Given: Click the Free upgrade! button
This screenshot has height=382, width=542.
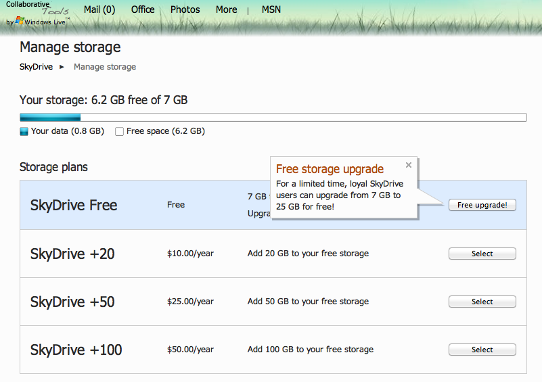Looking at the screenshot, I should point(482,205).
